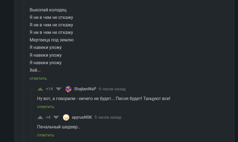Open the "5 часов назад" timestamp link

[x=108, y=117]
